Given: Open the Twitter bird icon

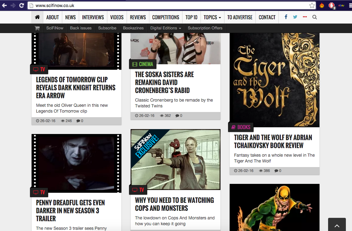Looking at the screenshot, I should 295,17.
